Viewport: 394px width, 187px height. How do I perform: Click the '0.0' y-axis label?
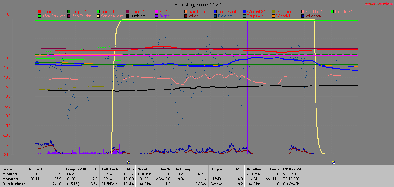(x=8, y=97)
